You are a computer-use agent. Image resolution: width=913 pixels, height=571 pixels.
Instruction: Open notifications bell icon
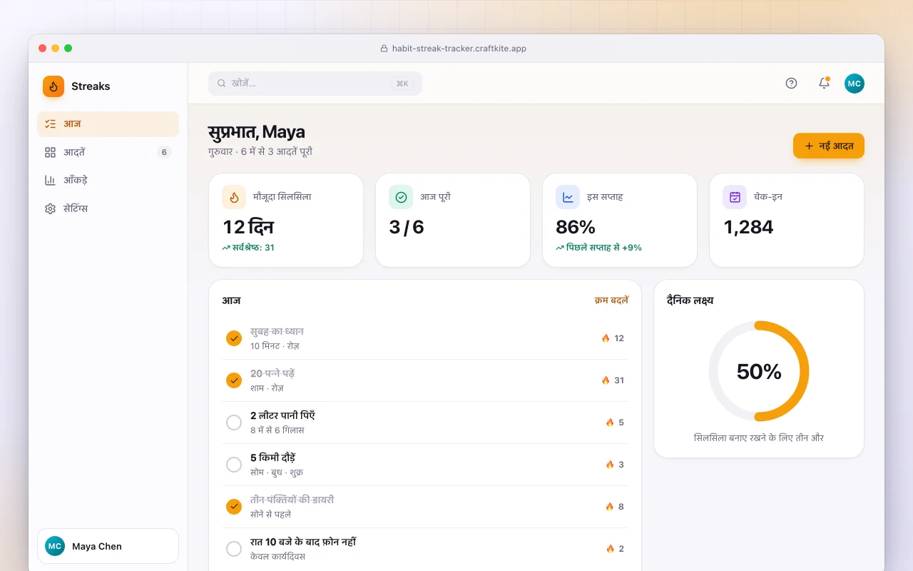(x=824, y=83)
